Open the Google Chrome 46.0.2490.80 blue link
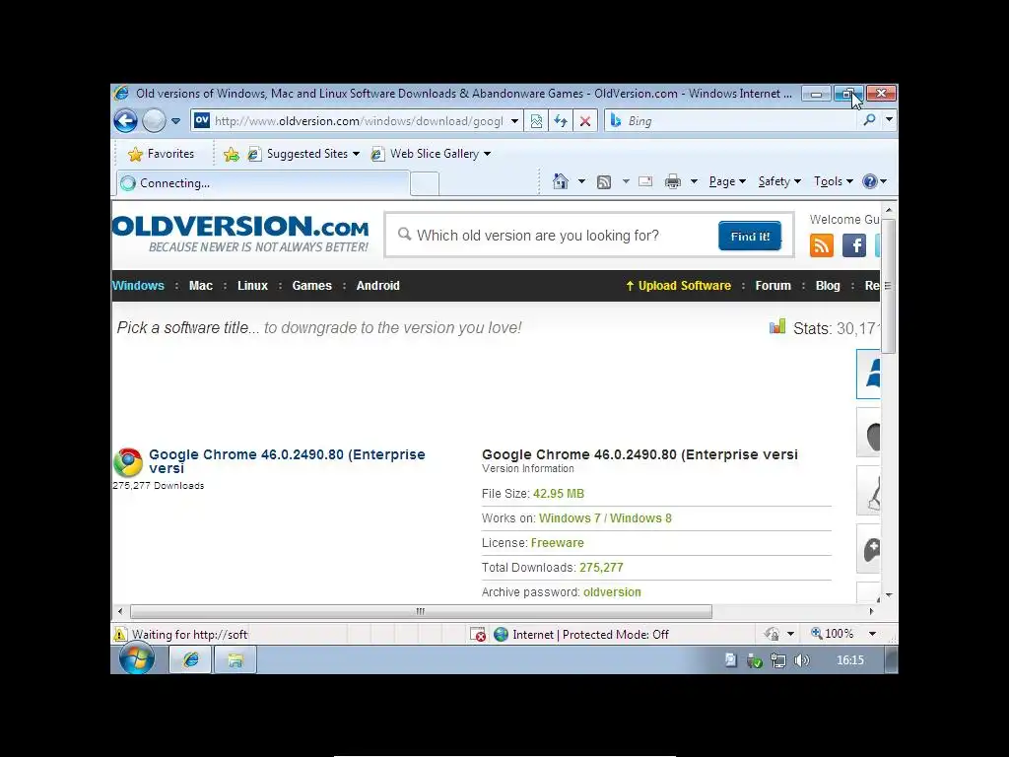 (287, 461)
